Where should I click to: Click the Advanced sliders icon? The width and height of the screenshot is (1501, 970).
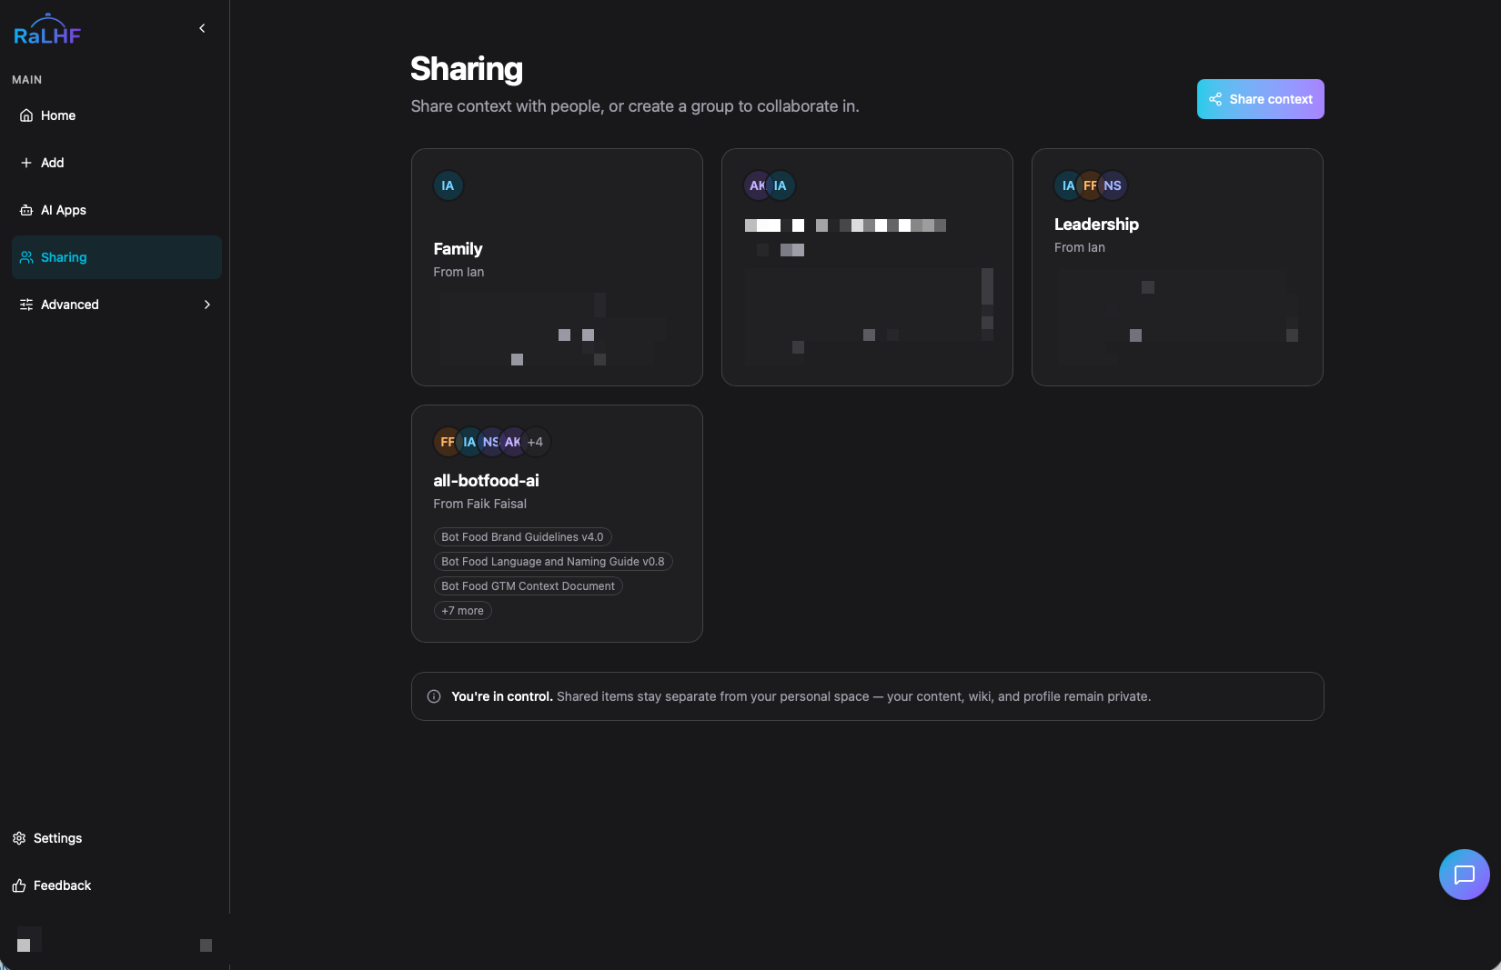click(x=26, y=305)
